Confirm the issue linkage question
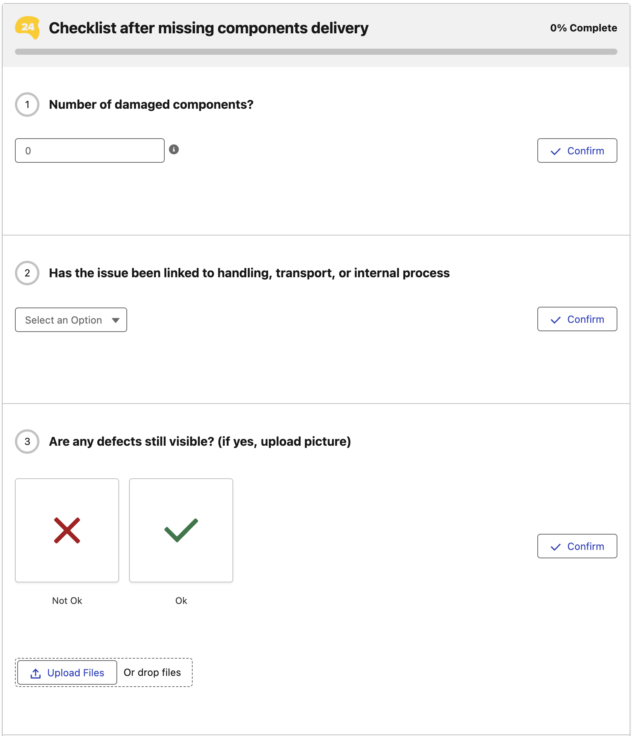The height and width of the screenshot is (736, 635). (x=577, y=319)
